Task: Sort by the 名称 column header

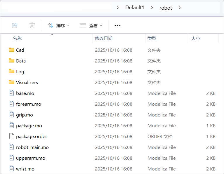Action: click(17, 38)
